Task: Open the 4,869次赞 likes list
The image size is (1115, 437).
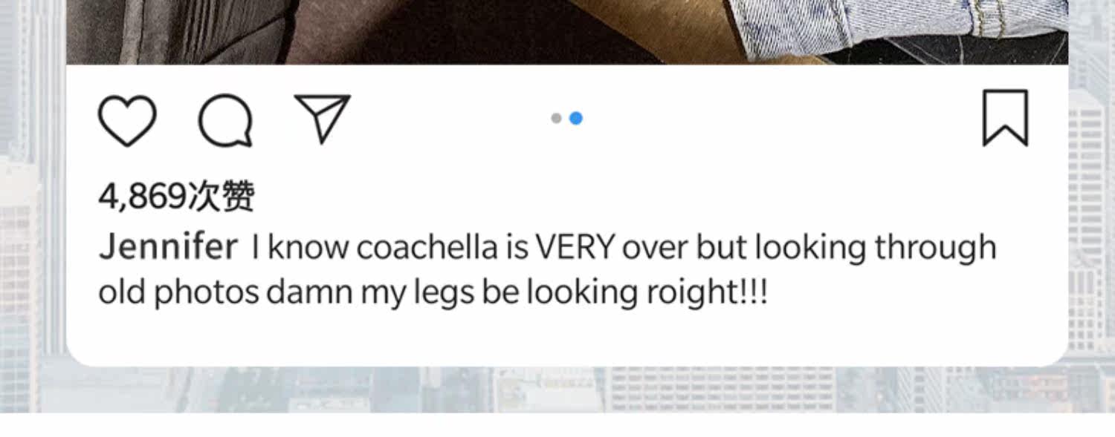Action: 176,197
